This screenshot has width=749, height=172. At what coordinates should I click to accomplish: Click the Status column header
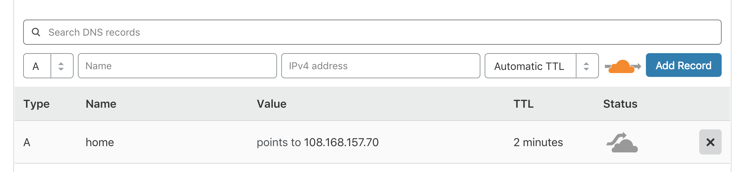620,104
